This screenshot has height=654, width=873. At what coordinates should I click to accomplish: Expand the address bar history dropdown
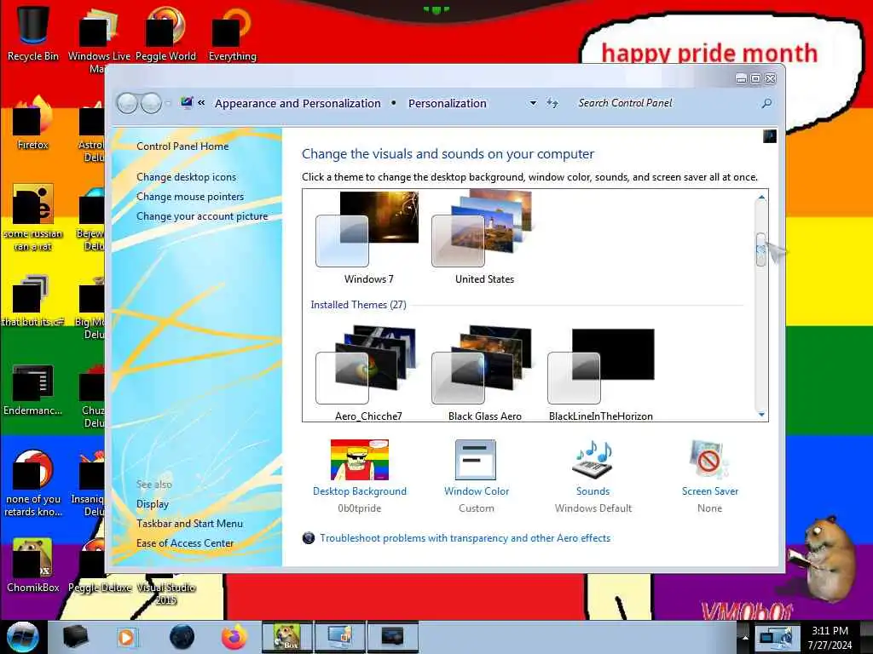[533, 103]
